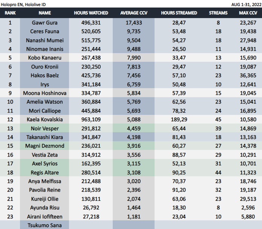Select Hakos Baelz max CCV 36,365
The image size is (262, 229).
point(248,75)
